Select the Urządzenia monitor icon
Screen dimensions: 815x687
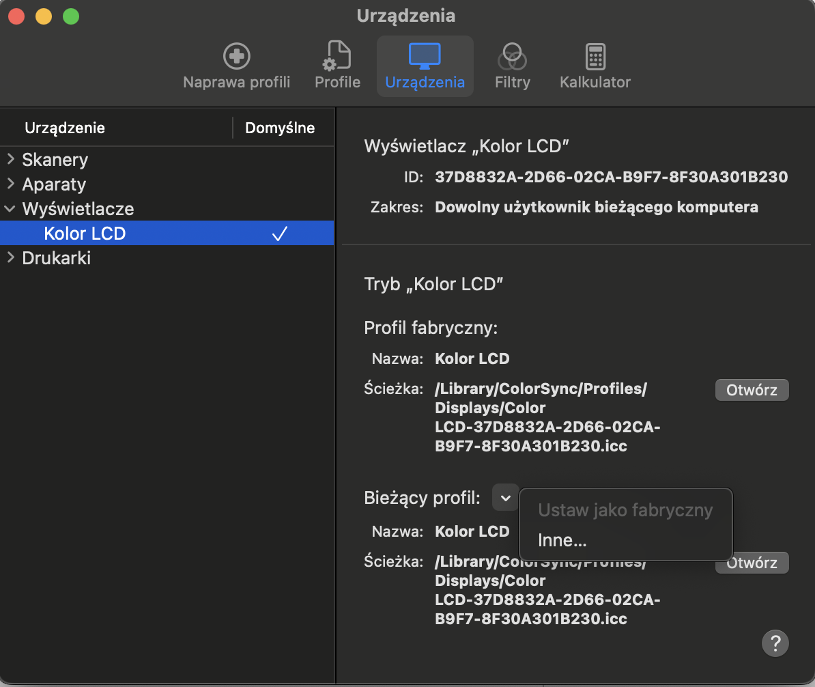(x=425, y=57)
